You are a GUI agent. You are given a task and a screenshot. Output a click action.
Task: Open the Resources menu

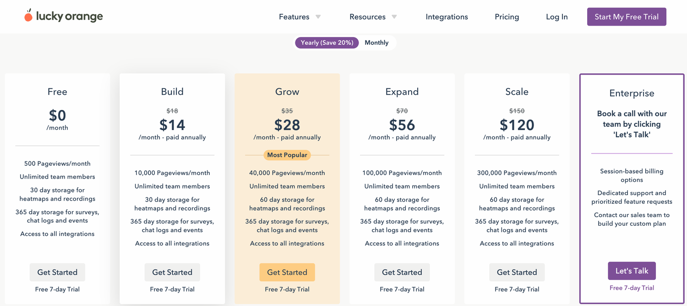coord(367,17)
